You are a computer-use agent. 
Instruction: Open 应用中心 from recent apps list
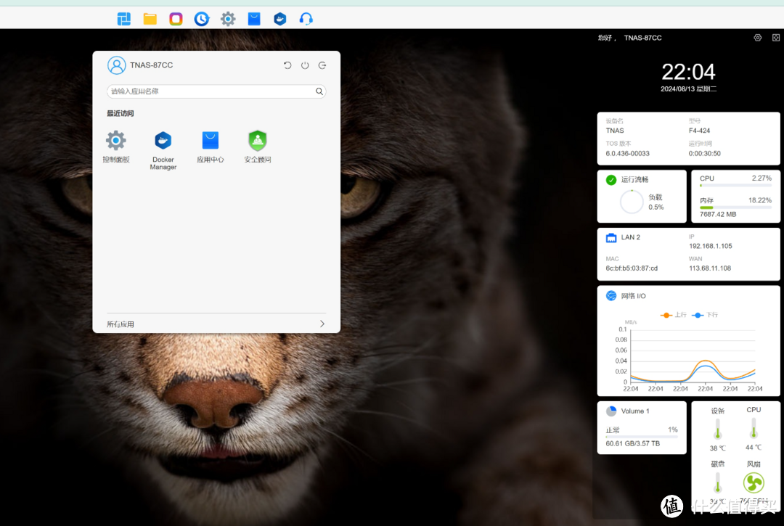[211, 141]
